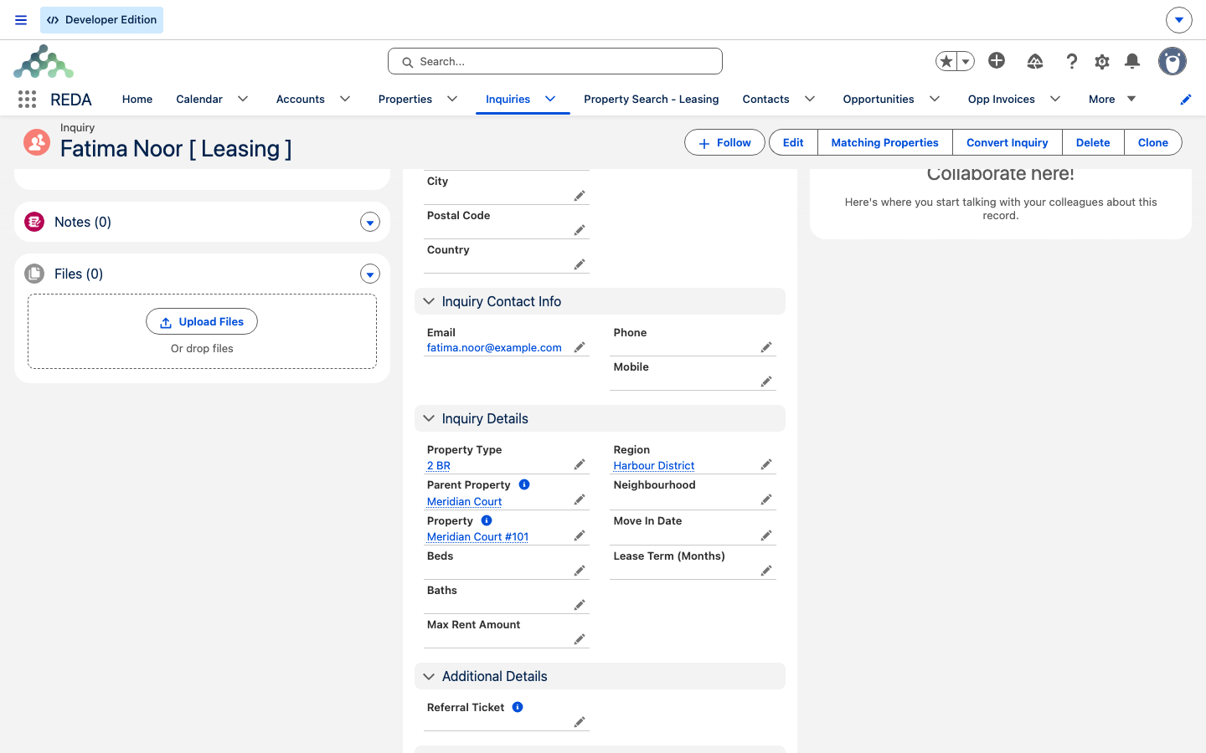Show Parent Property info tooltip icon

[x=524, y=484]
